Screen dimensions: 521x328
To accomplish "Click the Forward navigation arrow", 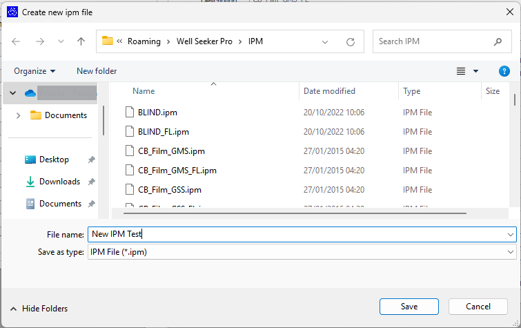I will click(40, 41).
